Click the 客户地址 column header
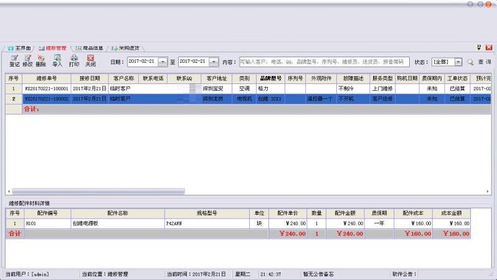497x280 pixels. point(217,78)
